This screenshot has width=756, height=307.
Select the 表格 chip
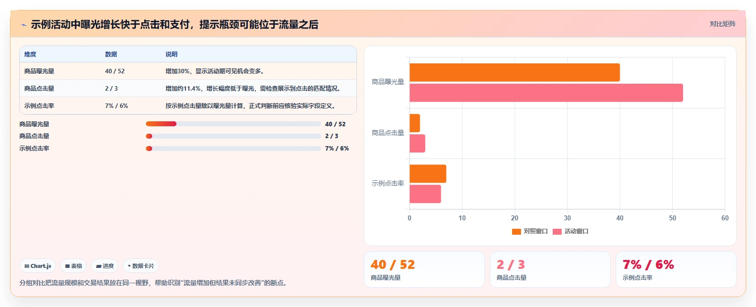[x=73, y=266]
